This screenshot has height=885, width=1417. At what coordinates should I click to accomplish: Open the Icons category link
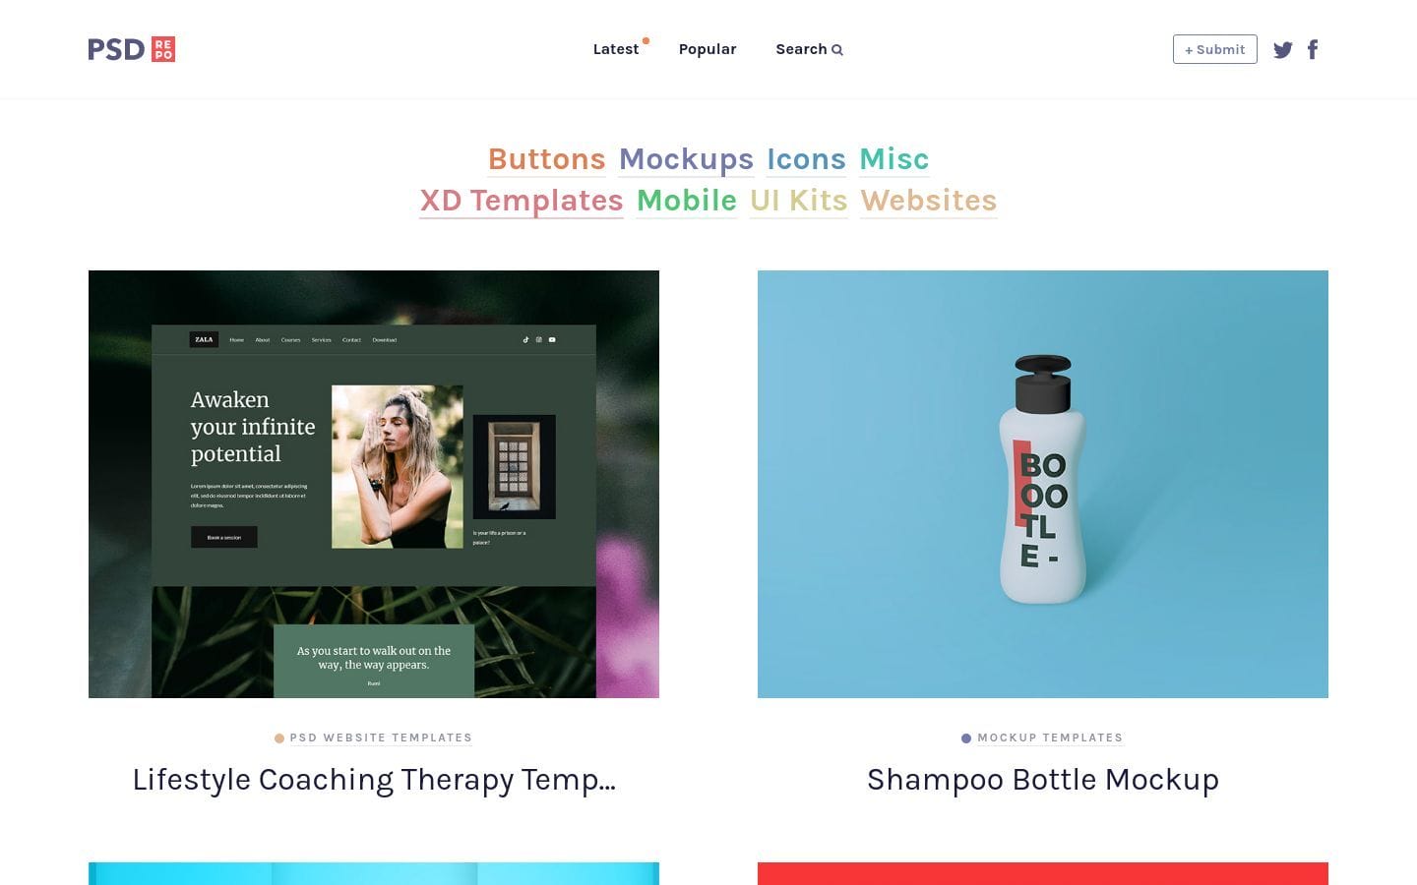coord(806,159)
